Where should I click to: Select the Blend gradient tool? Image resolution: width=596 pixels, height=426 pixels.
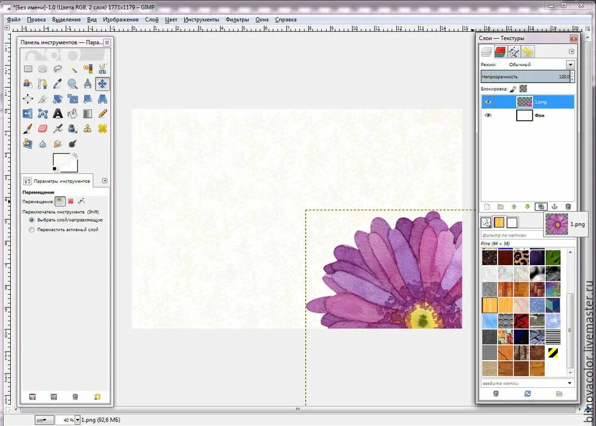pos(88,114)
